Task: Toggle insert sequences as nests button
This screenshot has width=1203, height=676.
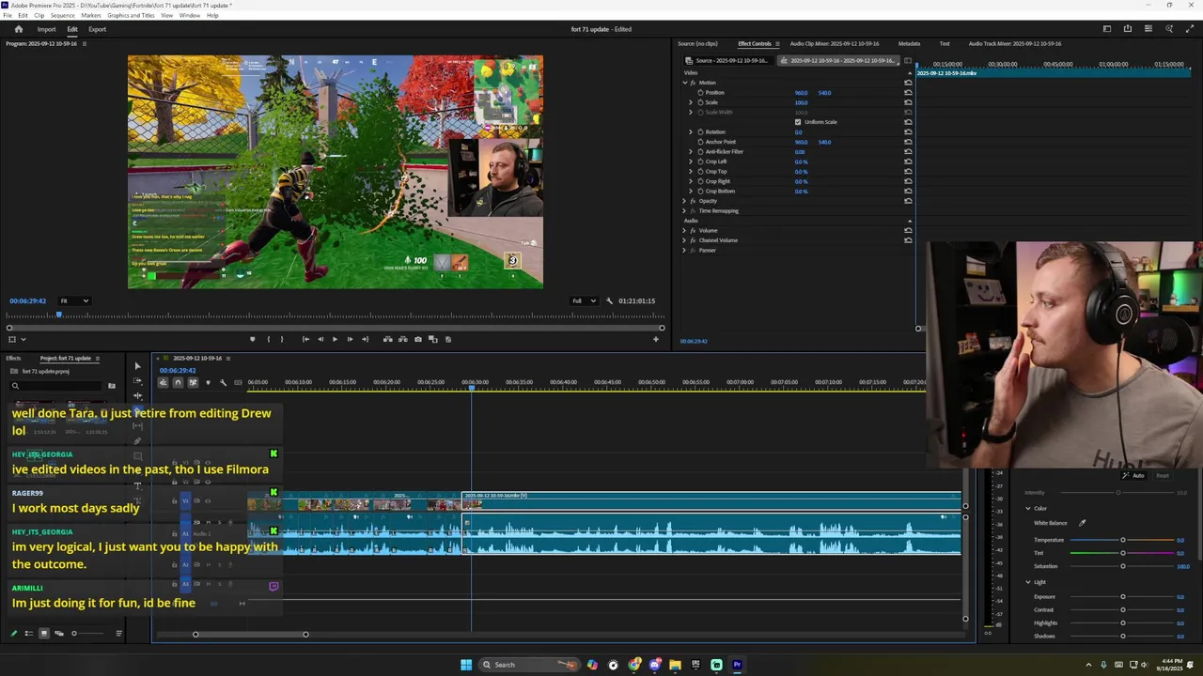Action: 163,382
